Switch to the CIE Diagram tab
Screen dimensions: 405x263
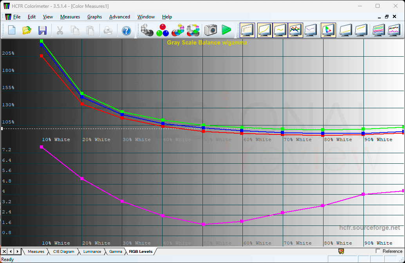[x=63, y=251]
